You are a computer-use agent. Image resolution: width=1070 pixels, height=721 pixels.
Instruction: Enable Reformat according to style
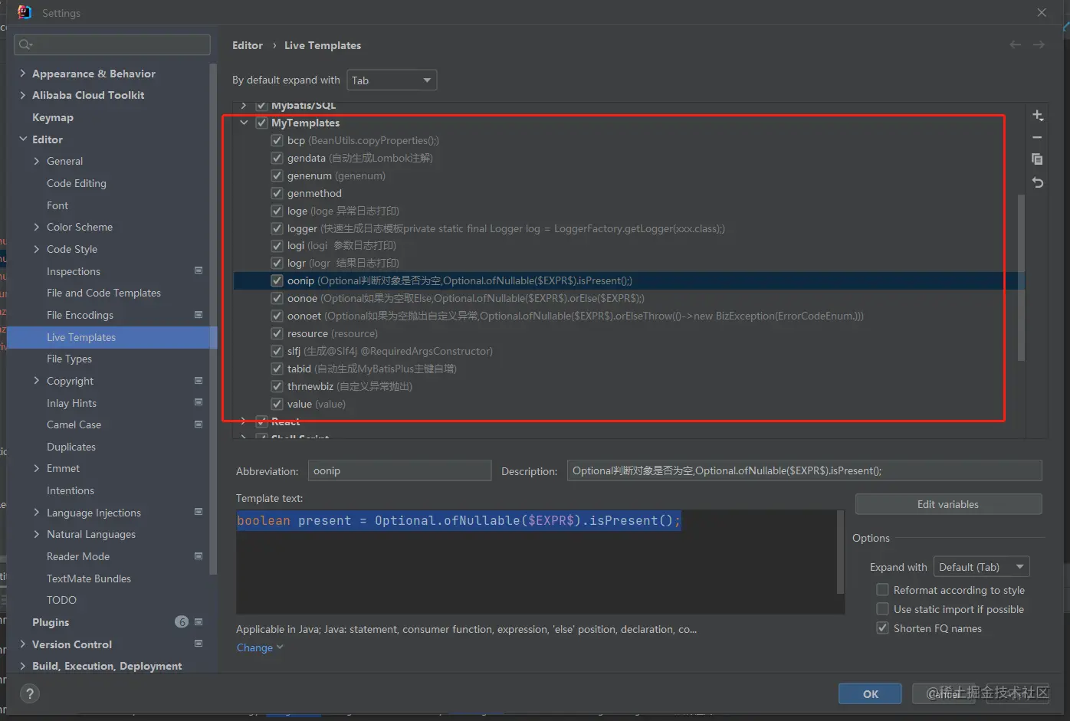coord(883,590)
